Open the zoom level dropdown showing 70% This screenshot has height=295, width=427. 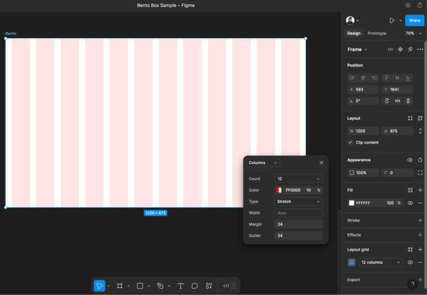point(411,33)
